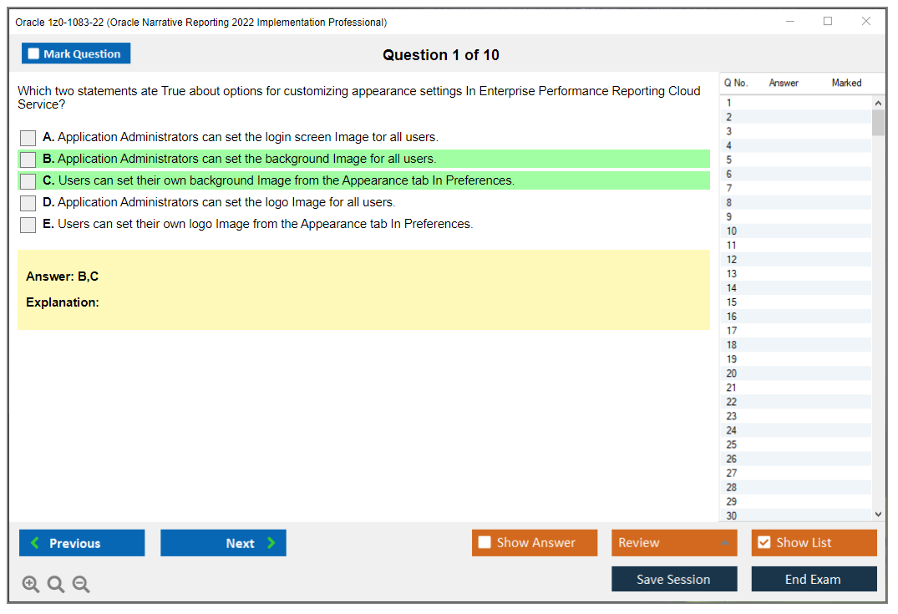Check the box for answer A

(28, 138)
